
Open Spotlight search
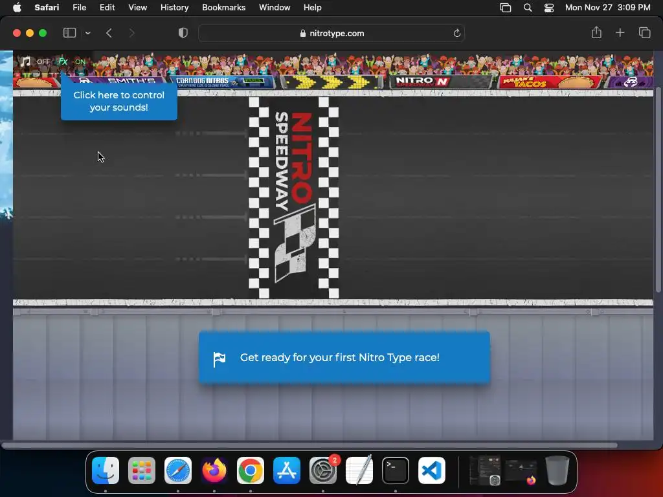[527, 8]
